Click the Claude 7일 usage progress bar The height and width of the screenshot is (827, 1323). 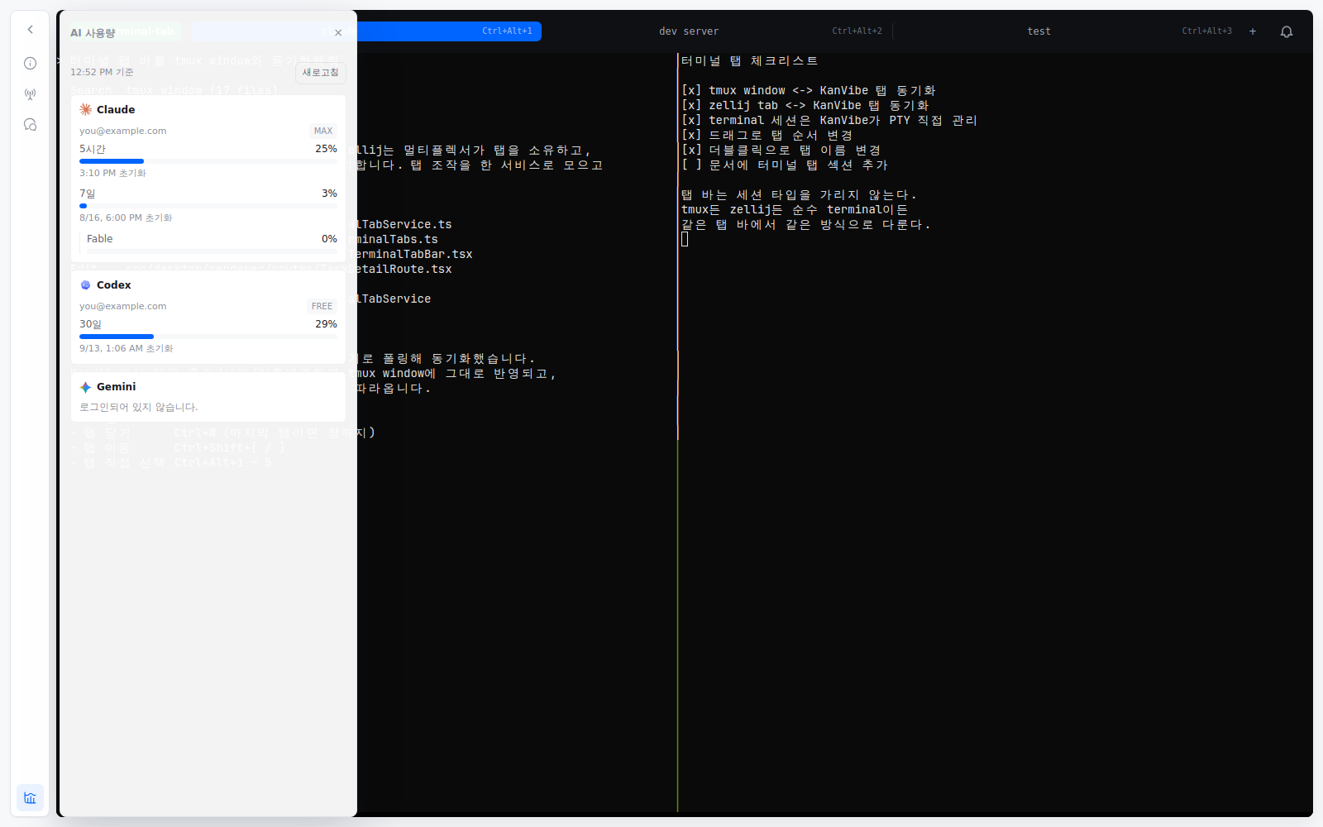(208, 206)
